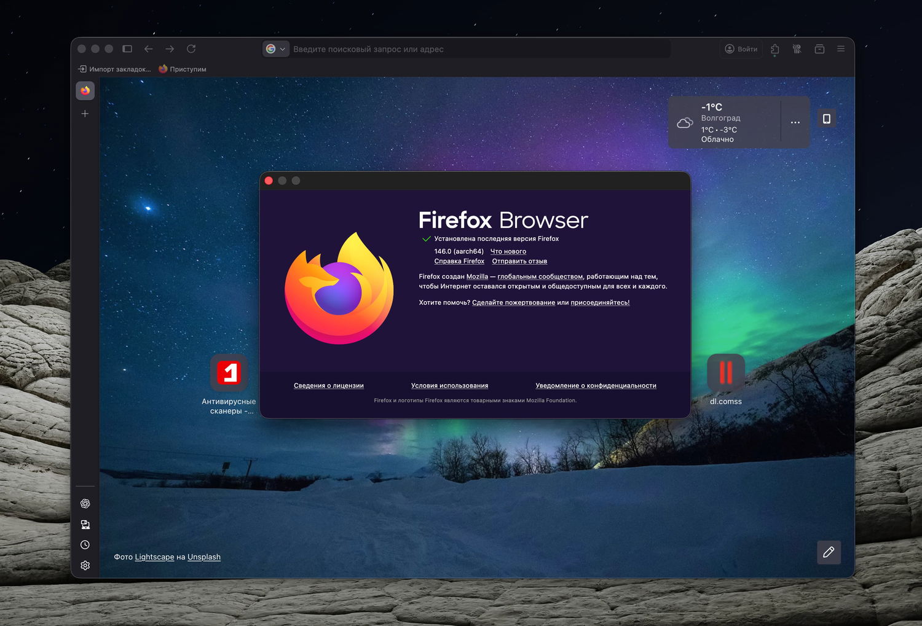Open the Lightscape photo credit link
The image size is (922, 626).
154,557
